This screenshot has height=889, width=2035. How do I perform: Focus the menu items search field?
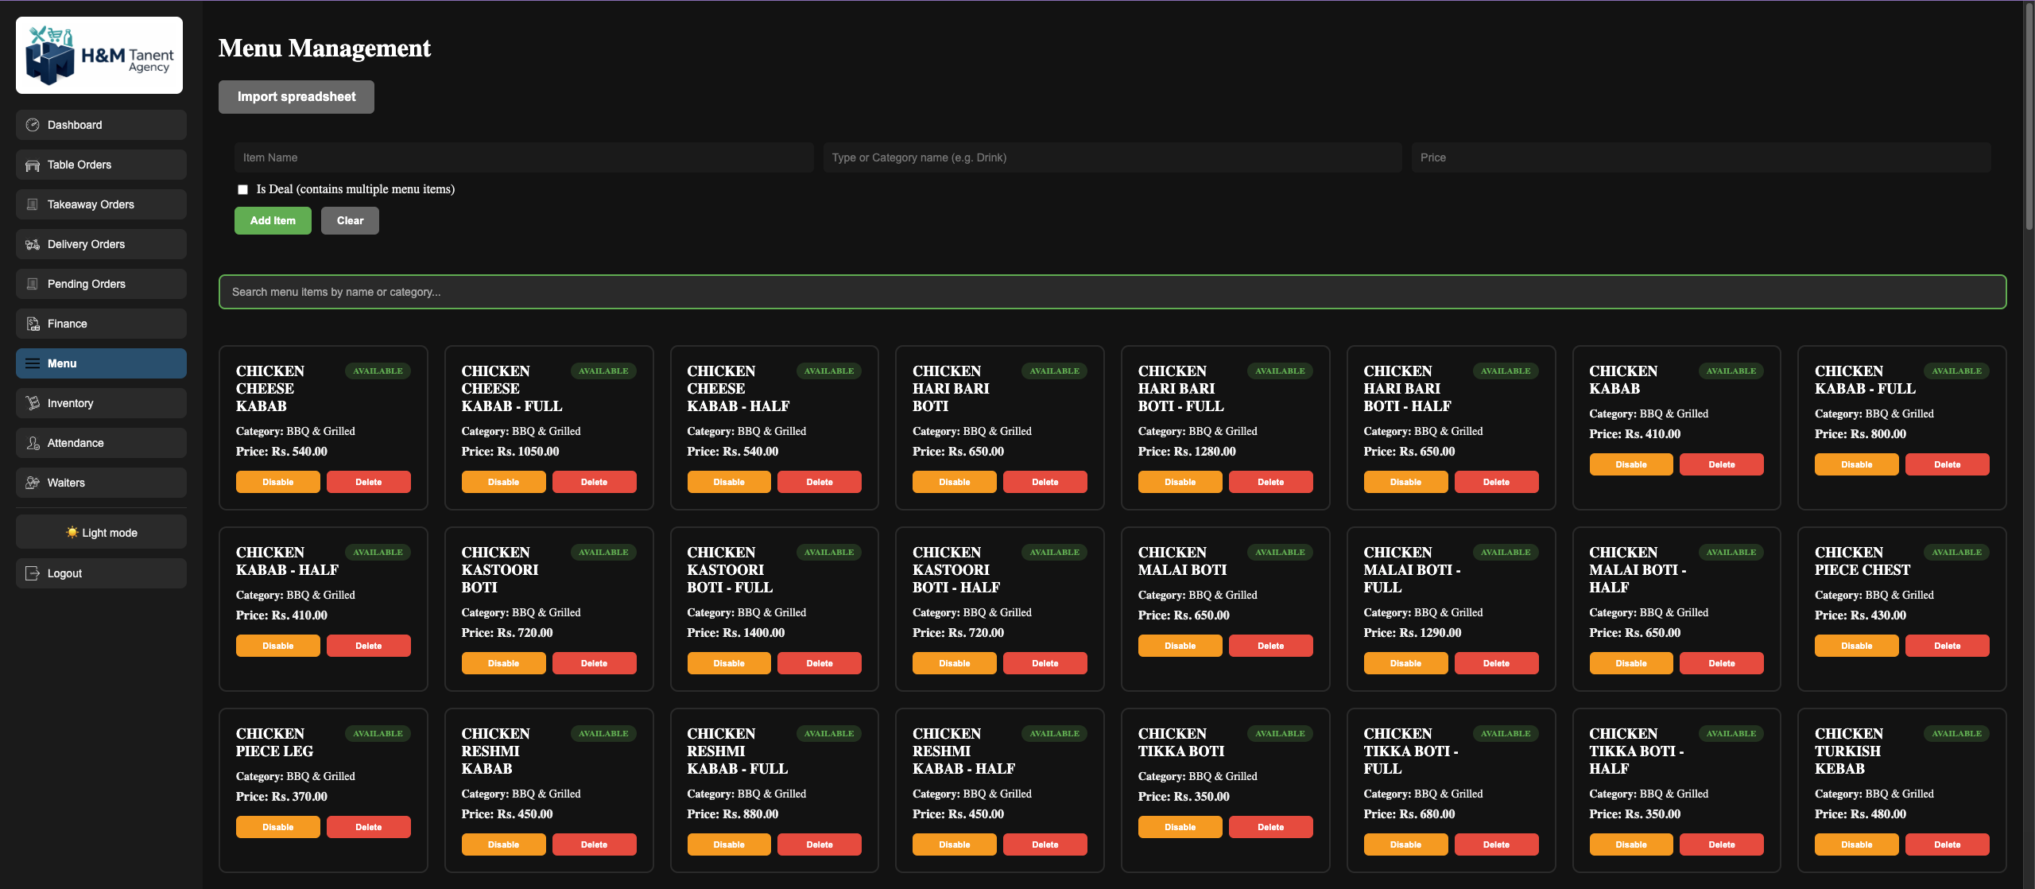click(1112, 292)
